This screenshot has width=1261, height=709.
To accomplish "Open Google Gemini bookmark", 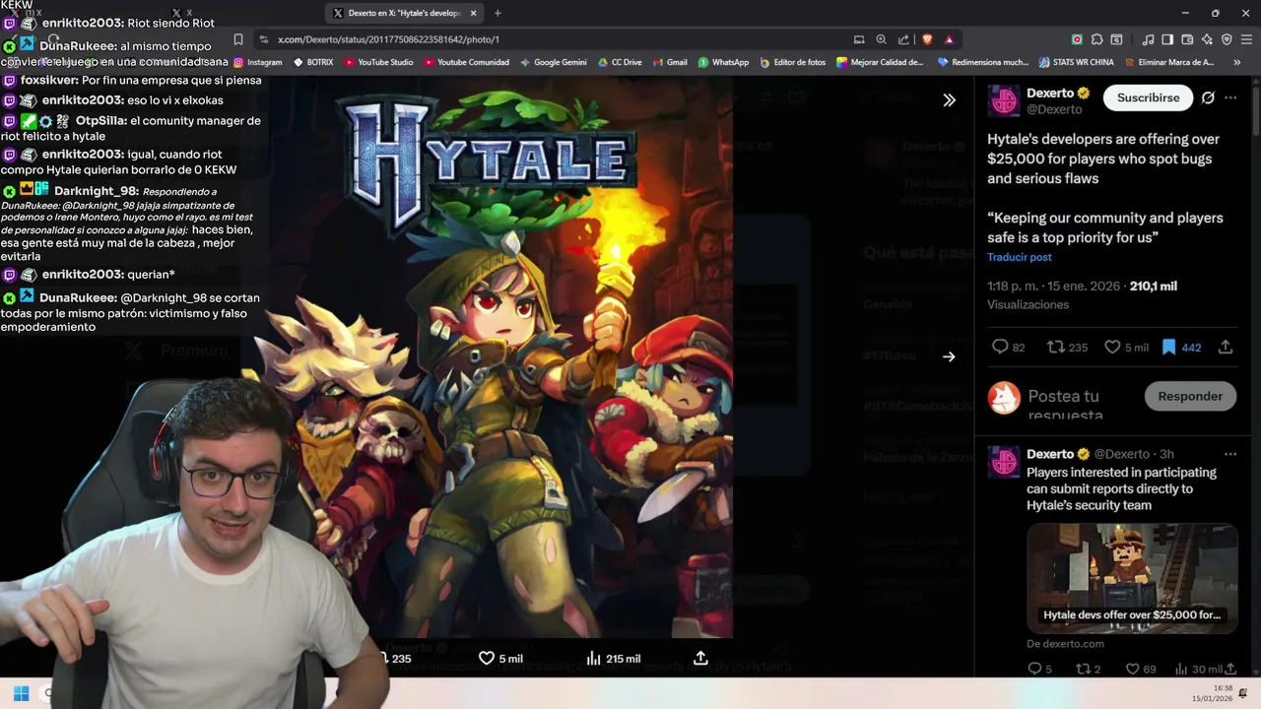I will [553, 62].
